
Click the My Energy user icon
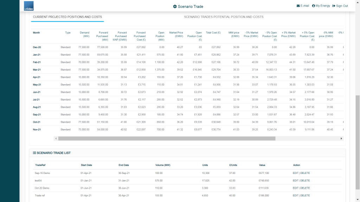(x=313, y=6)
